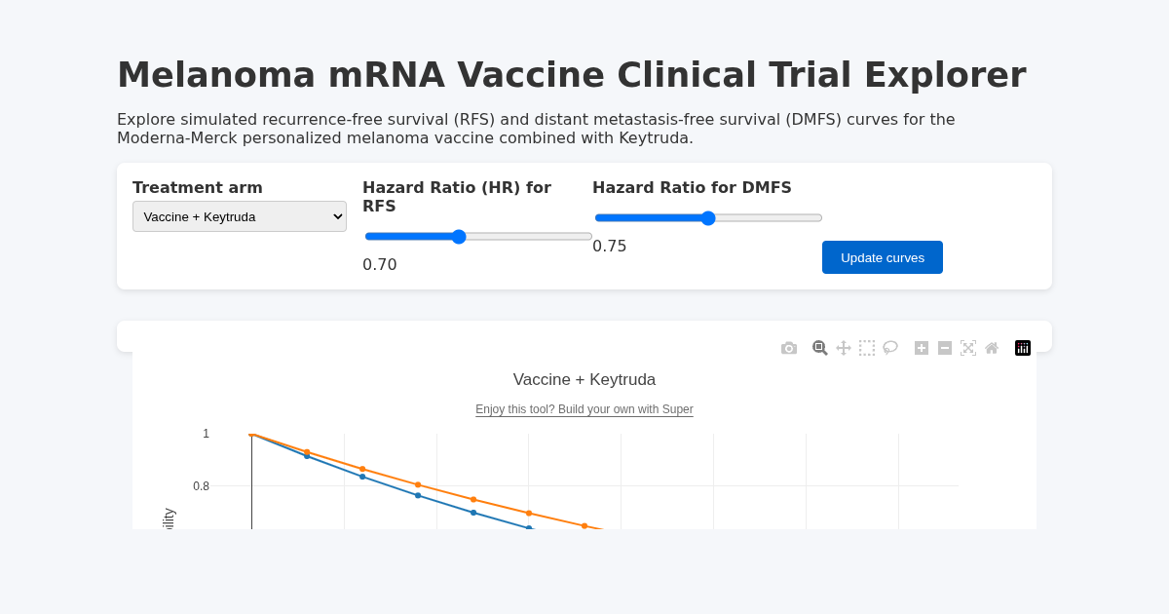Click the Autoscale icon
The image size is (1169, 614).
click(968, 348)
